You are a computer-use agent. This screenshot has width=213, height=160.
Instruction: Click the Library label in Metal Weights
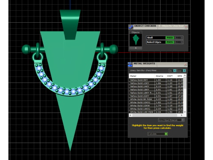click(143, 71)
